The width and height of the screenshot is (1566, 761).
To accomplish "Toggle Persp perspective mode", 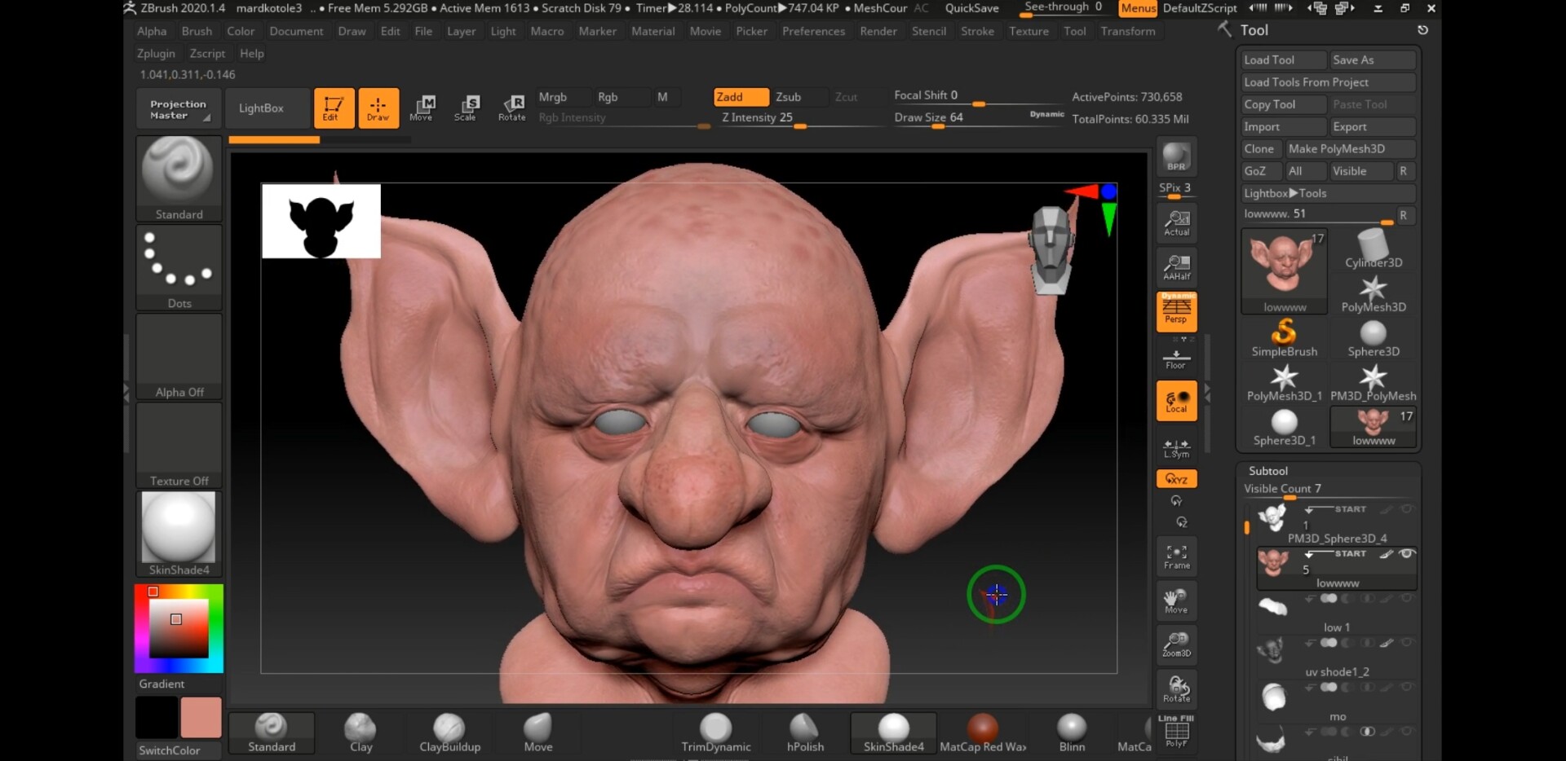I will coord(1176,311).
